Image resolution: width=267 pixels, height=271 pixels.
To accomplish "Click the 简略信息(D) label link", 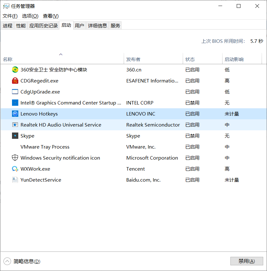I will point(27,261).
